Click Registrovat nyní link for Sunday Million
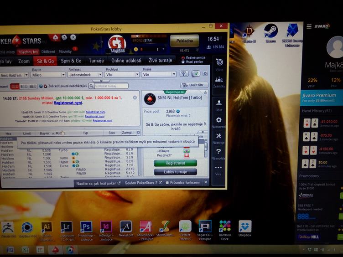Viewport: 343px width, 257px height. [x=68, y=103]
